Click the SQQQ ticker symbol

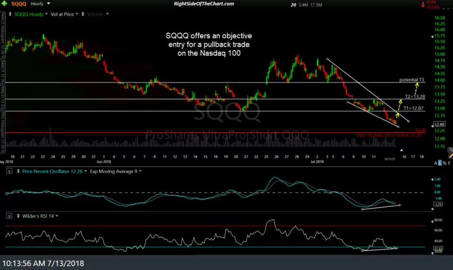(19, 4)
